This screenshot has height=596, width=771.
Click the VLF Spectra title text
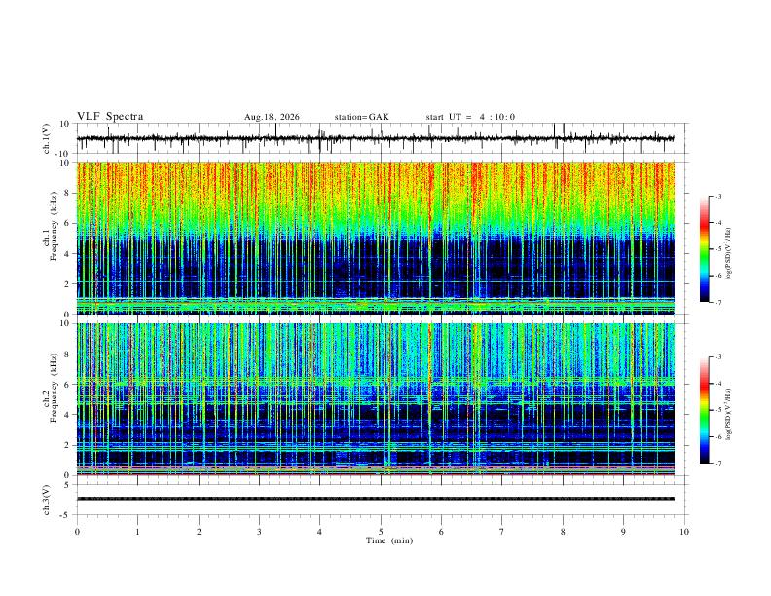110,117
